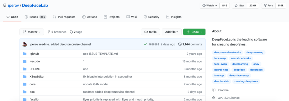This screenshot has width=289, height=101.
Task: Select the deep-neural-networks topic tag
Action: coord(228,53)
